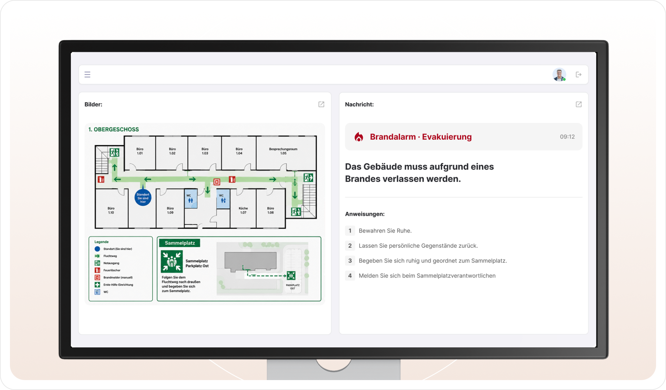Click the WC icon next to Küche 1.07
This screenshot has width=666, height=390.
point(223,199)
